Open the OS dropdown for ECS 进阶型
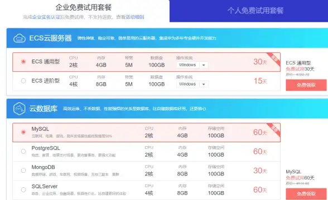The image size is (328, 200). (192, 84)
